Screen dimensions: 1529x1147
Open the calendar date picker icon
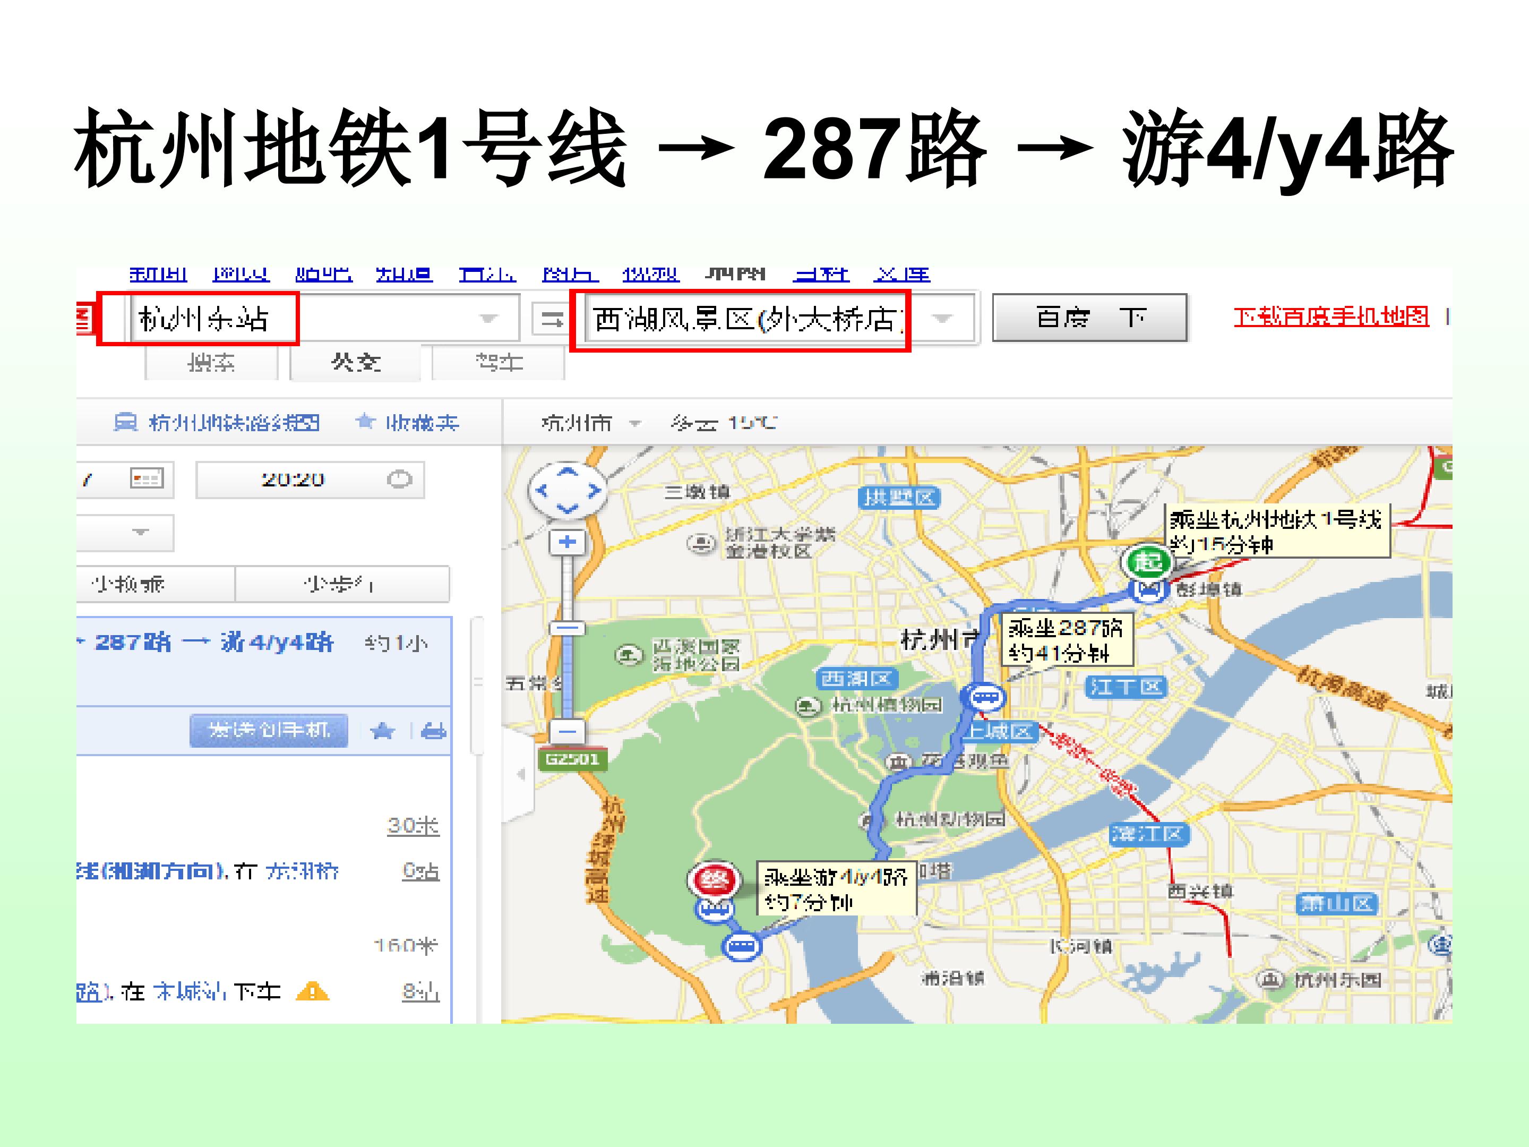tap(147, 478)
